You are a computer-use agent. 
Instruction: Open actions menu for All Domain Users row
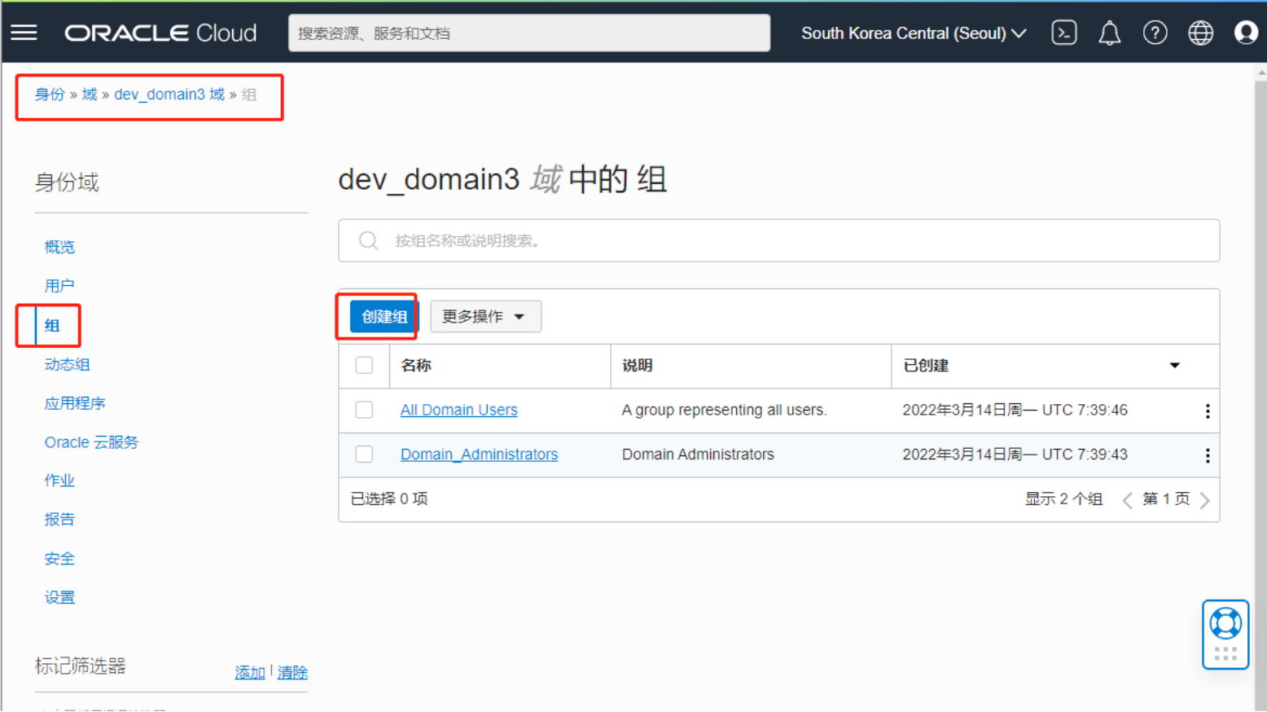coord(1207,411)
